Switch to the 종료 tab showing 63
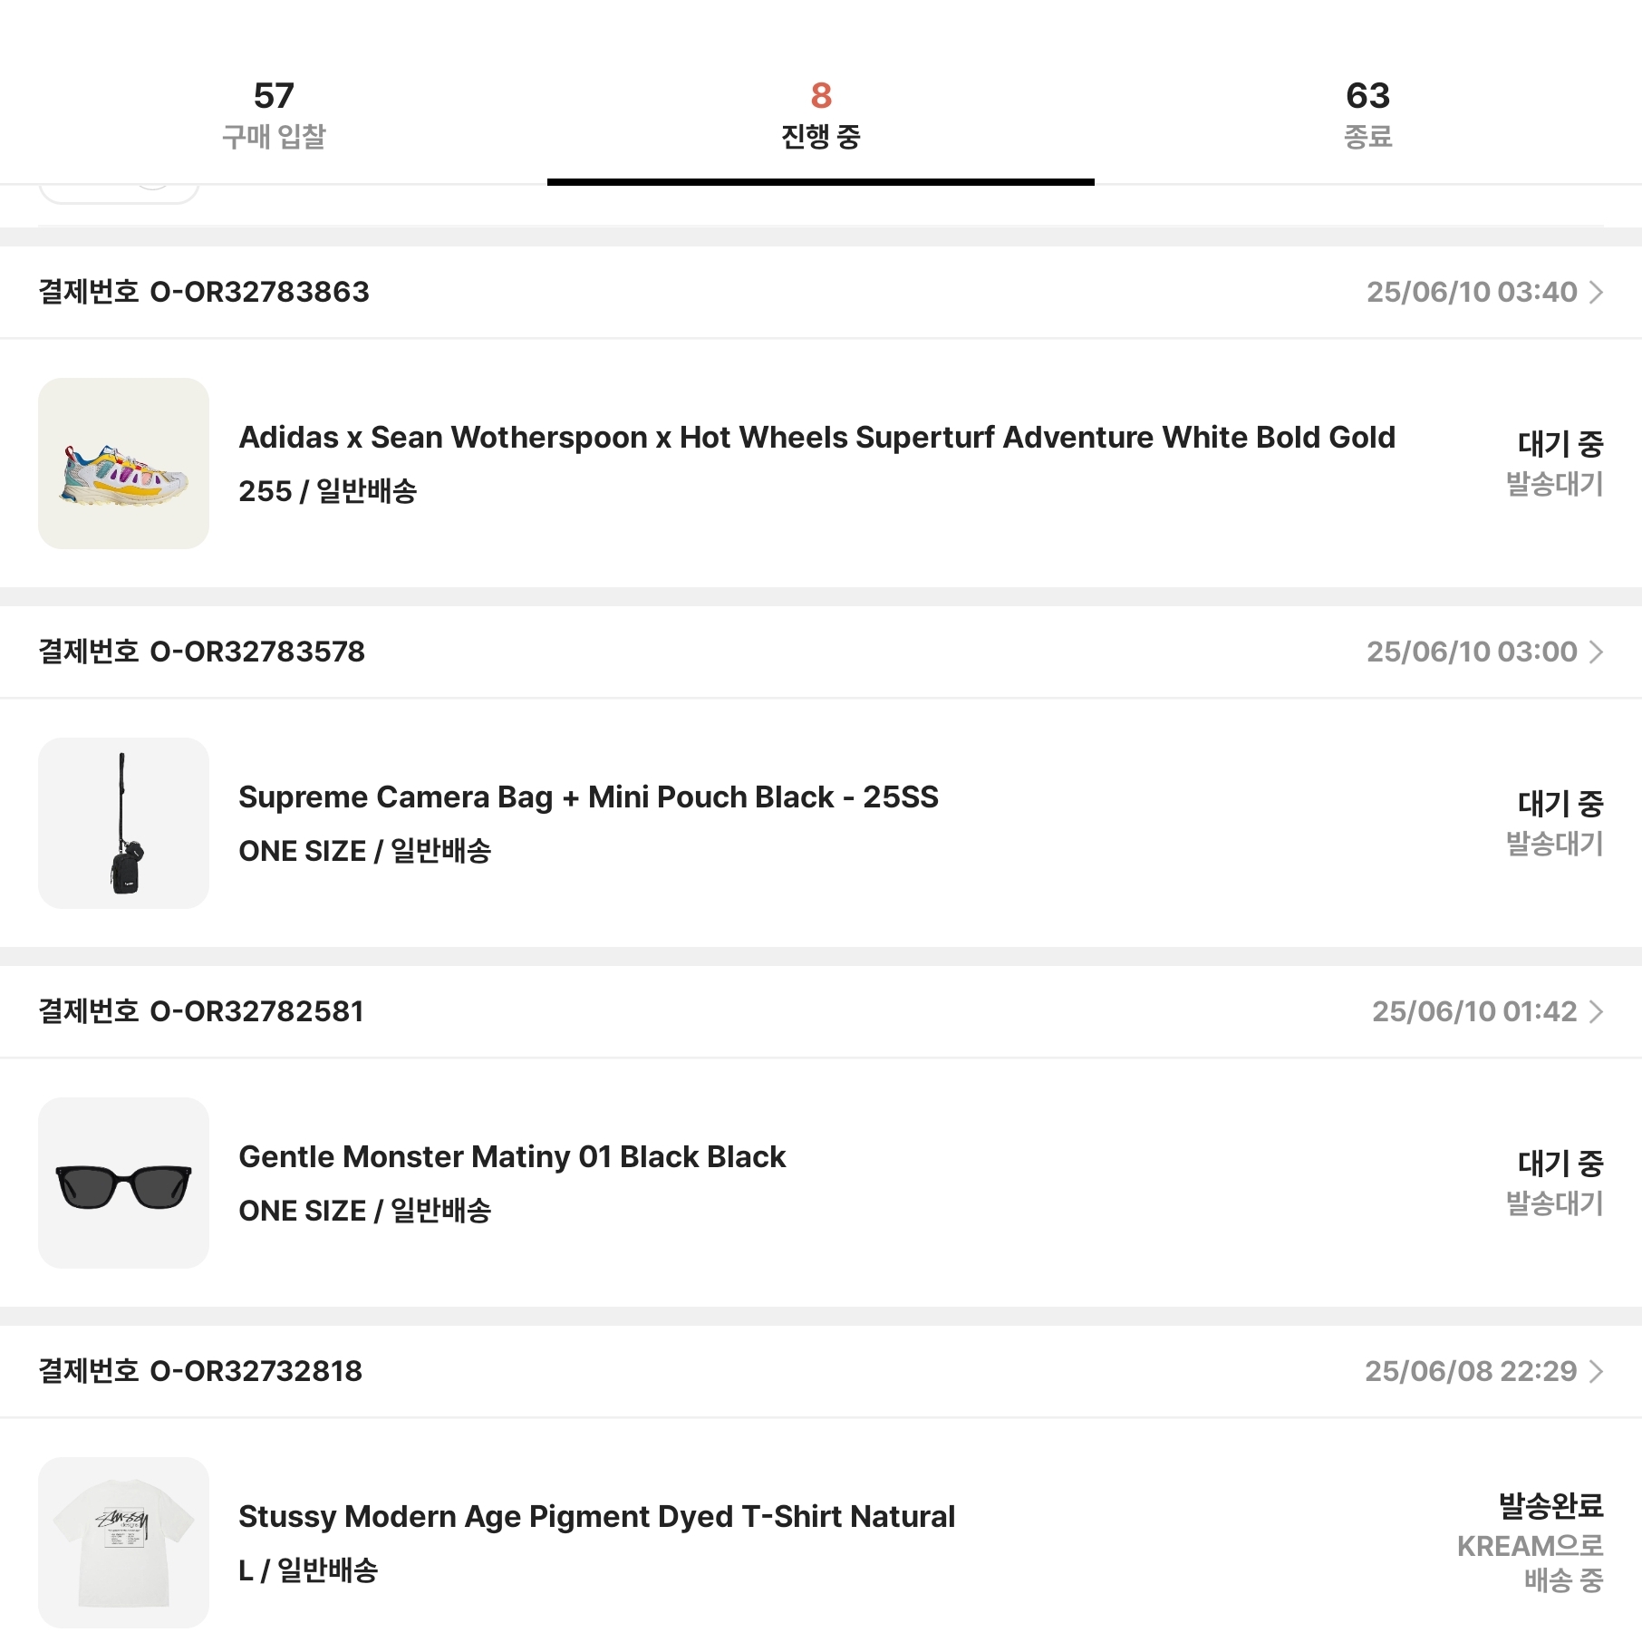 1367,114
